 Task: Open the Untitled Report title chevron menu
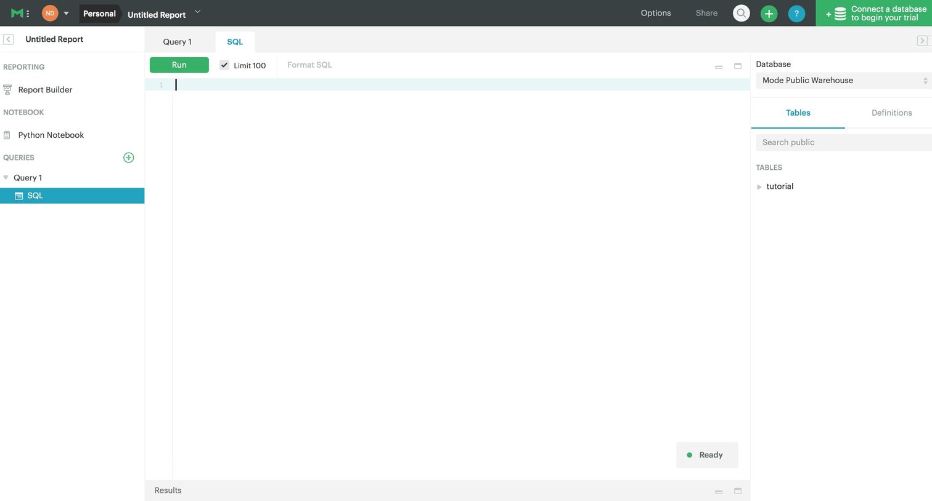pos(197,12)
